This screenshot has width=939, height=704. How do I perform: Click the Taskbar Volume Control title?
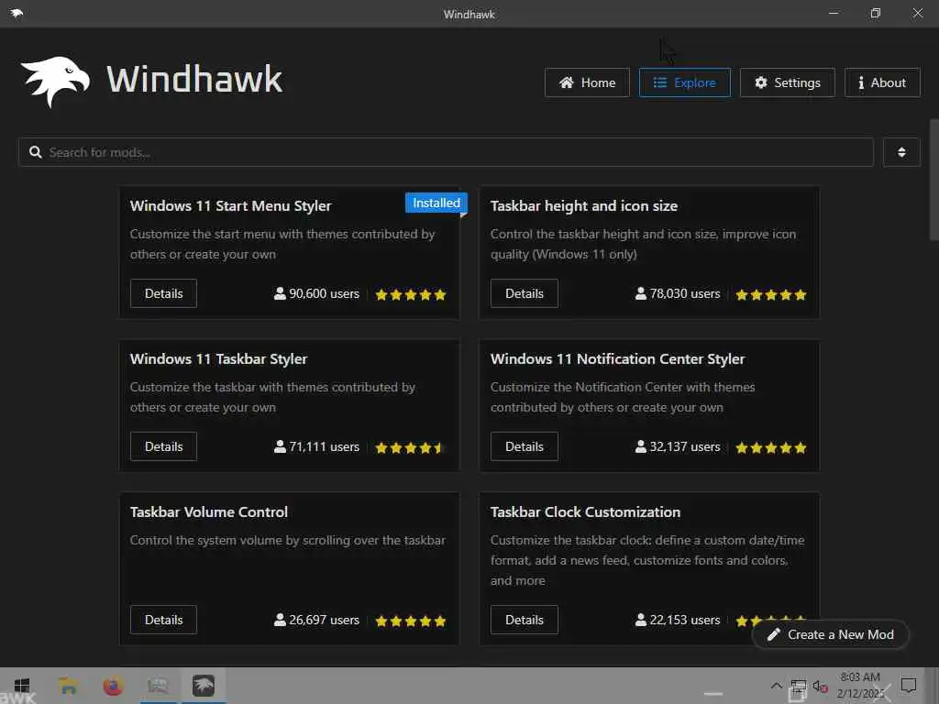tap(209, 512)
